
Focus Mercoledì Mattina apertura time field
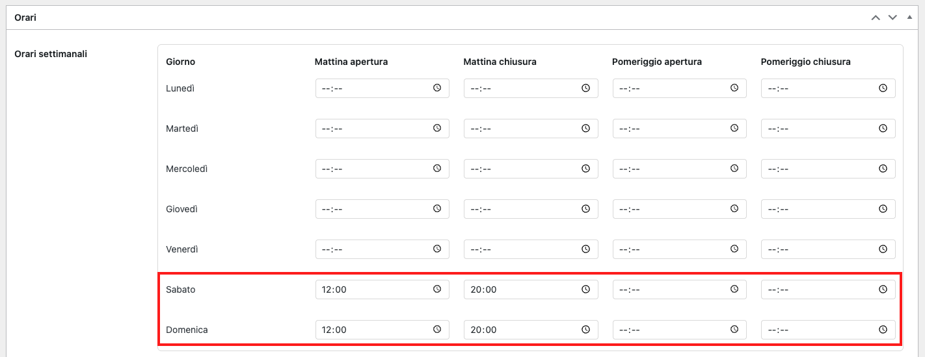coord(382,169)
